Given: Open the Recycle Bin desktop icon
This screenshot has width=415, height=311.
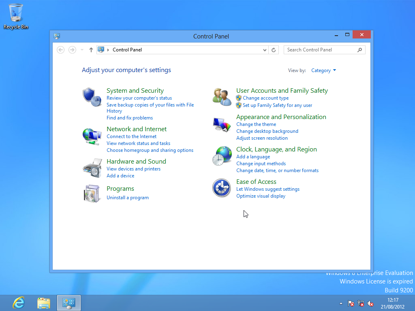Looking at the screenshot, I should tap(16, 16).
